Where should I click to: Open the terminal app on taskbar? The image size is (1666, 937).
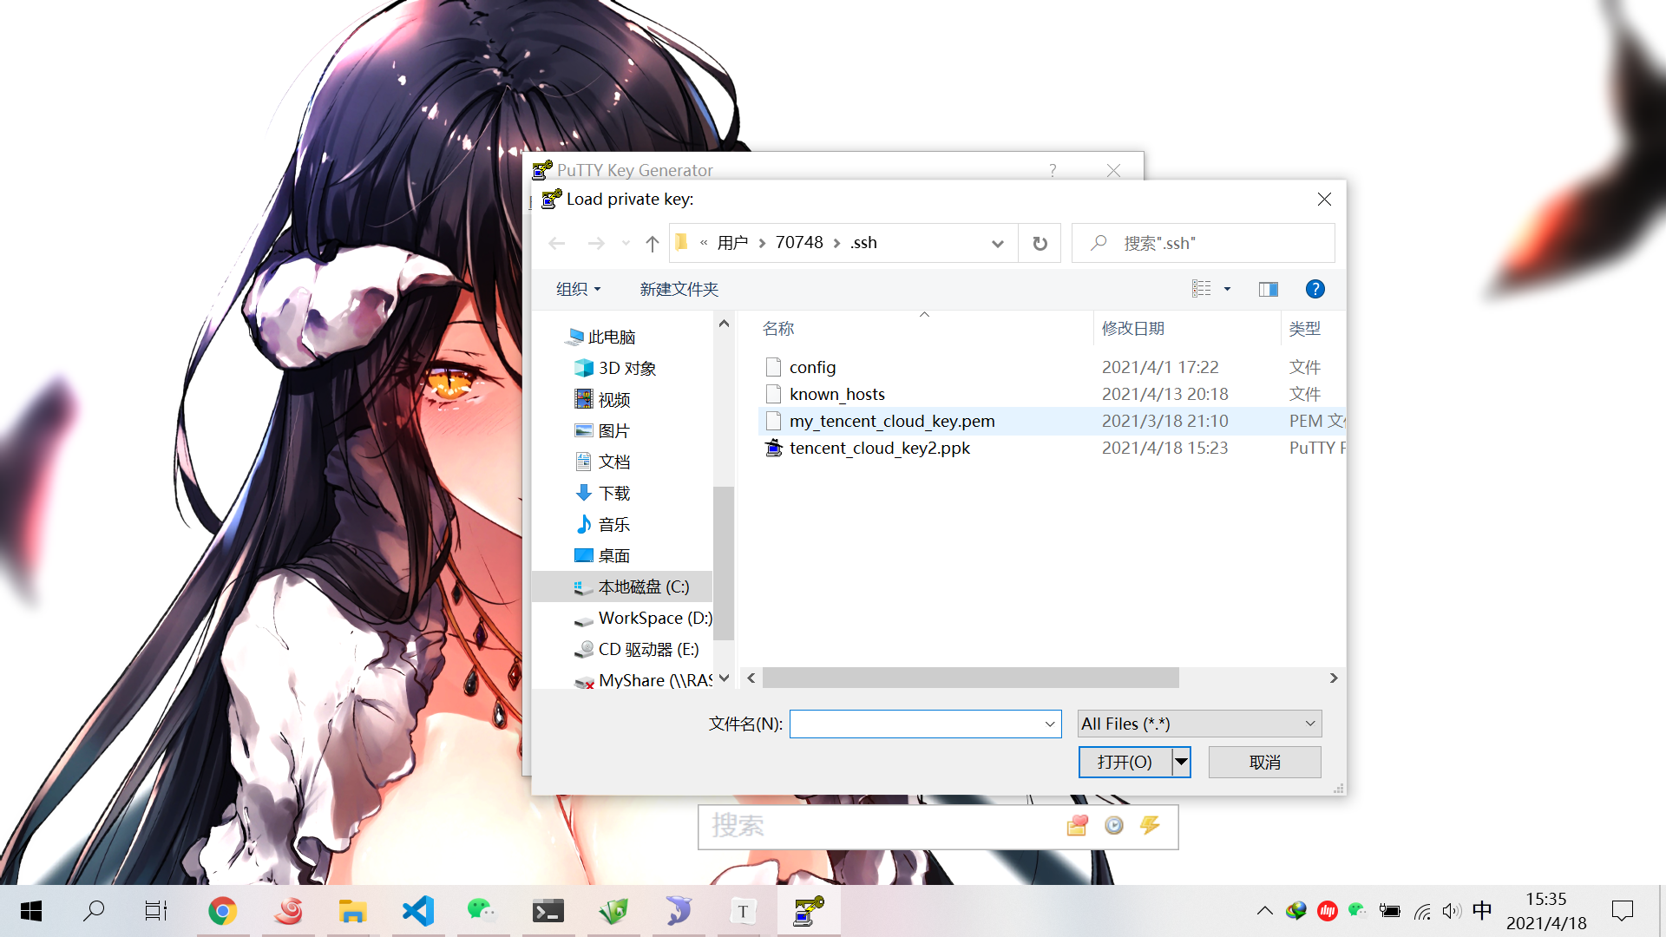pyautogui.click(x=548, y=911)
